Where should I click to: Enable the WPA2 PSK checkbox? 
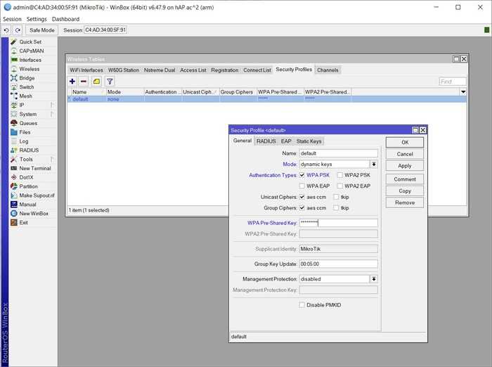pyautogui.click(x=339, y=175)
